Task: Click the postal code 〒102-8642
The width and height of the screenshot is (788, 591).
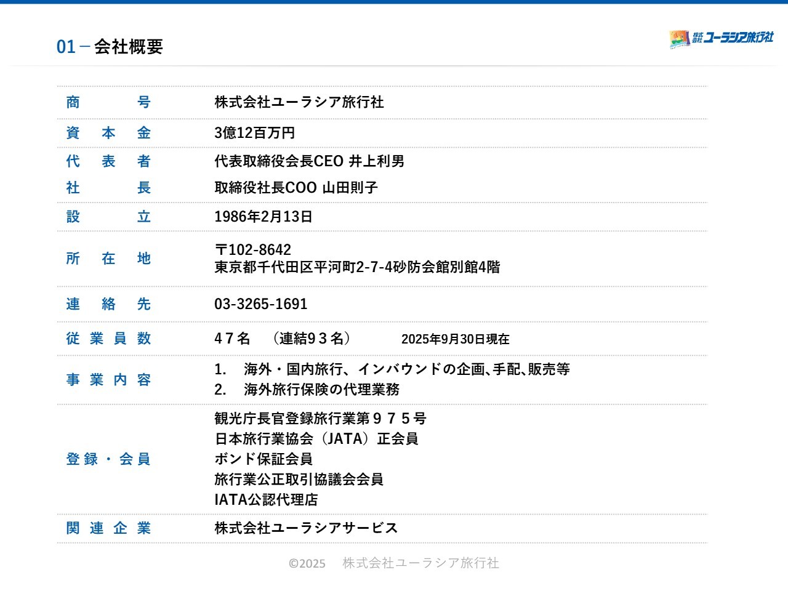Action: pyautogui.click(x=252, y=250)
